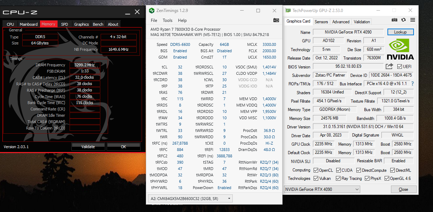Take a ZenTimings screenshot with the camera icon

tap(276, 20)
